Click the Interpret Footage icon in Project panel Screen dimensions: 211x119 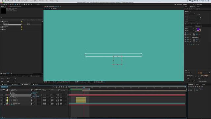click(1, 74)
